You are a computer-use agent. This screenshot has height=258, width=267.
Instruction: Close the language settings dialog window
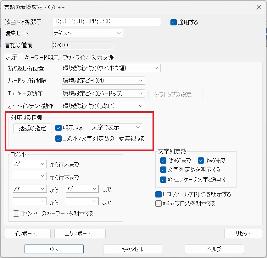pyautogui.click(x=258, y=7)
